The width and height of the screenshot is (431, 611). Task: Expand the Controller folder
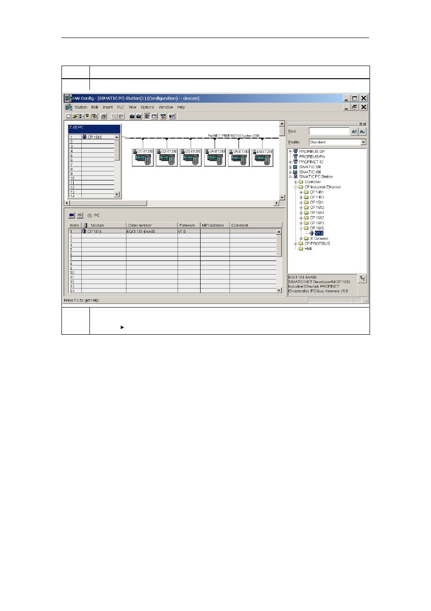(x=296, y=182)
